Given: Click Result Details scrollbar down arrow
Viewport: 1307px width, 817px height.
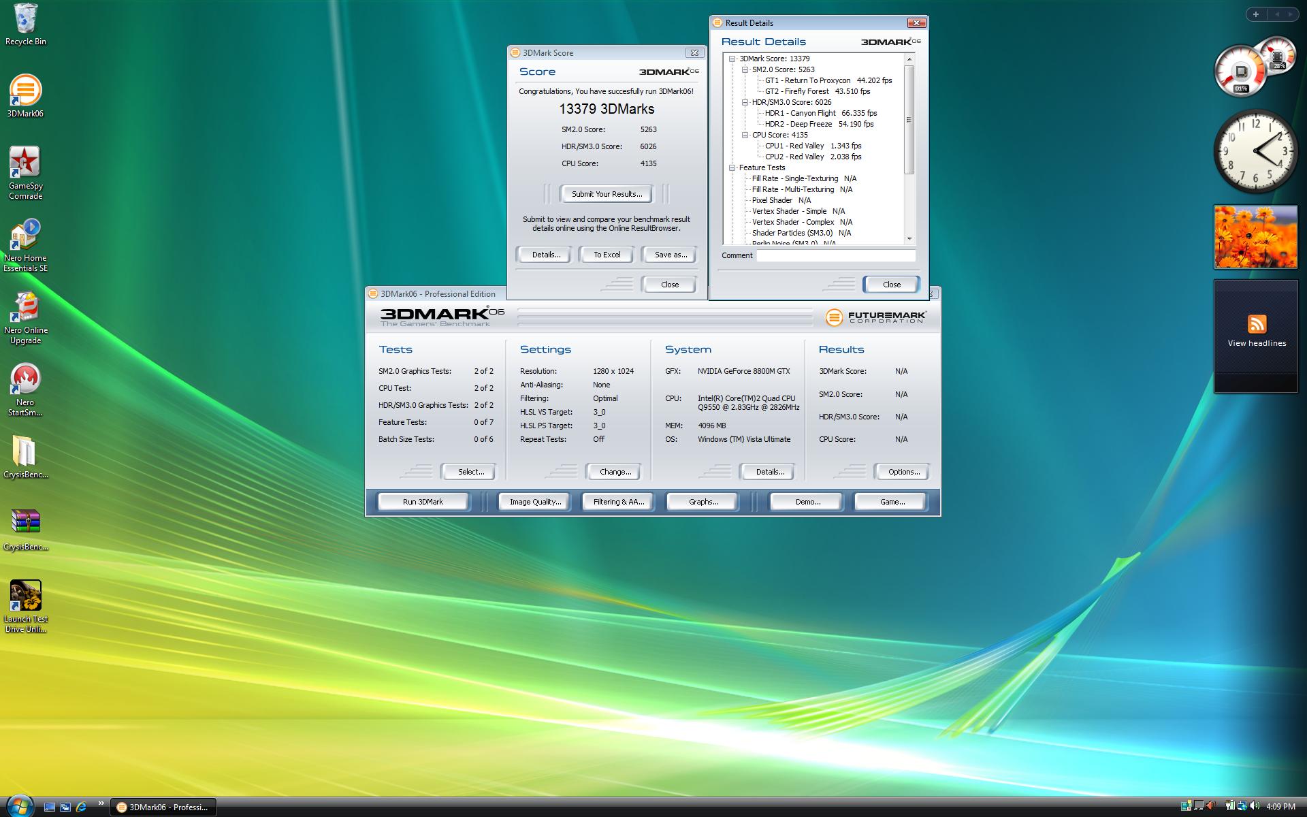Looking at the screenshot, I should tap(909, 239).
